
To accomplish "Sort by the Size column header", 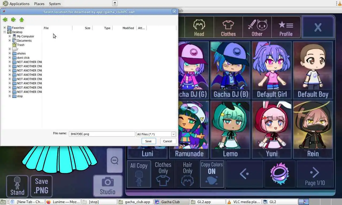I will click(x=82, y=28).
